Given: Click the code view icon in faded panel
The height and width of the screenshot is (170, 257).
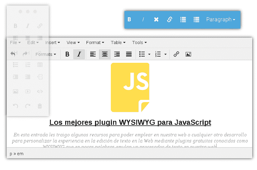Looking at the screenshot, I should pyautogui.click(x=40, y=91).
